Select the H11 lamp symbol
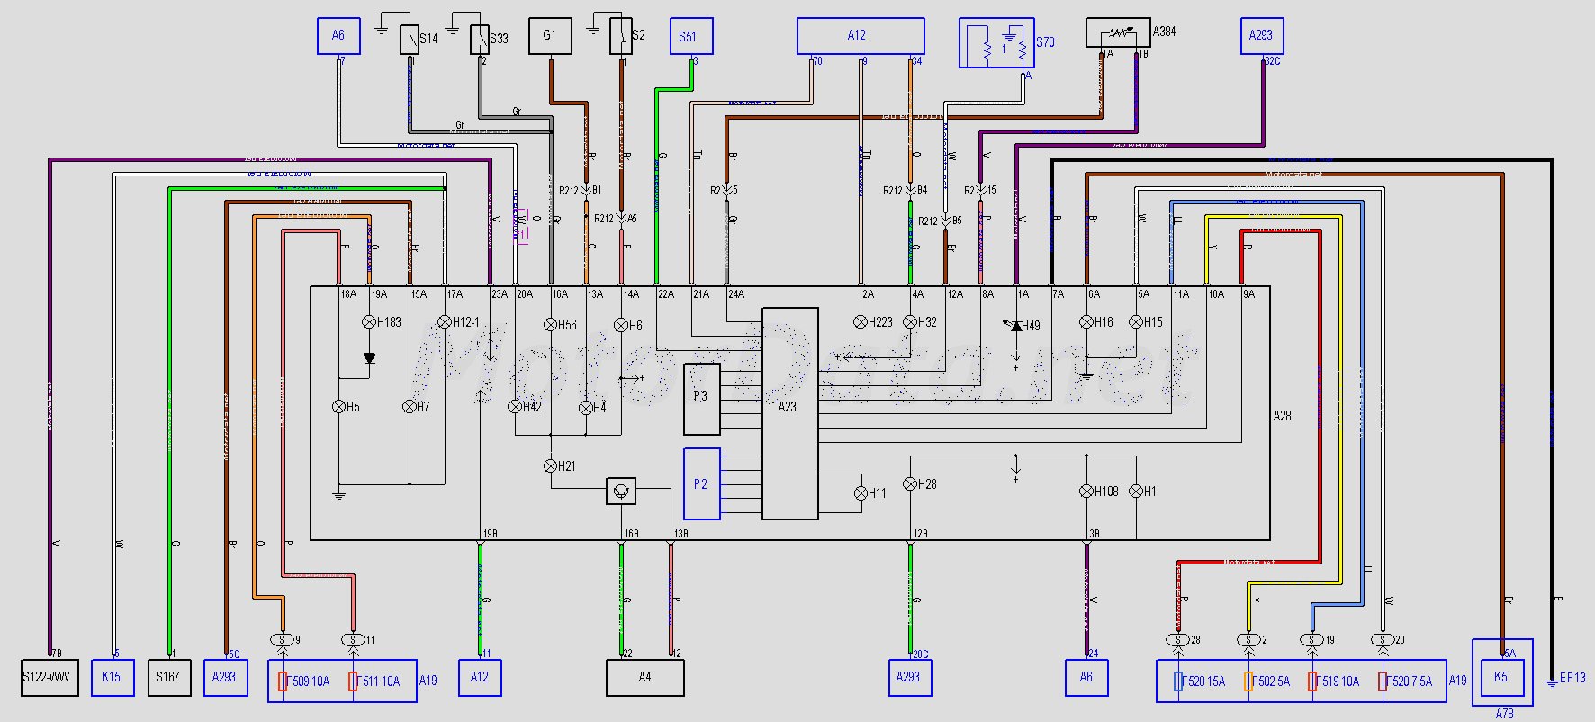 click(x=861, y=492)
